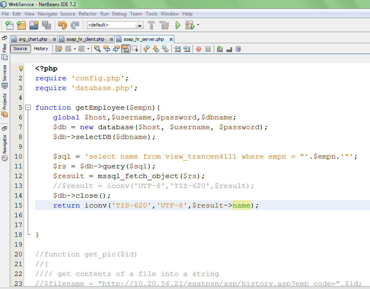Click the Open Project icon
370x289 pixels.
34,25
